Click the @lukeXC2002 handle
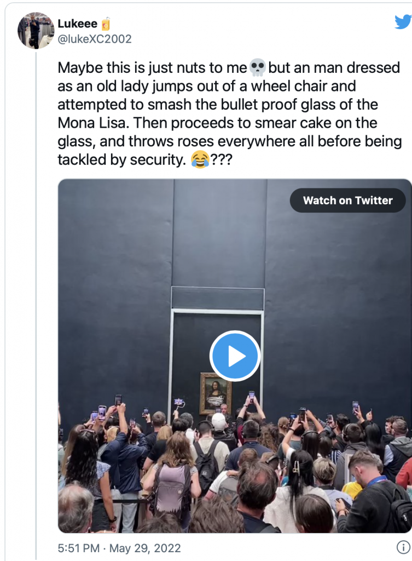This screenshot has width=412, height=561. coord(95,39)
